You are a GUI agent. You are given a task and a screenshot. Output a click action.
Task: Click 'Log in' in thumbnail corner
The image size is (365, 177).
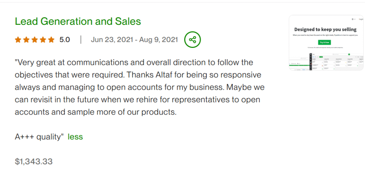(361, 19)
